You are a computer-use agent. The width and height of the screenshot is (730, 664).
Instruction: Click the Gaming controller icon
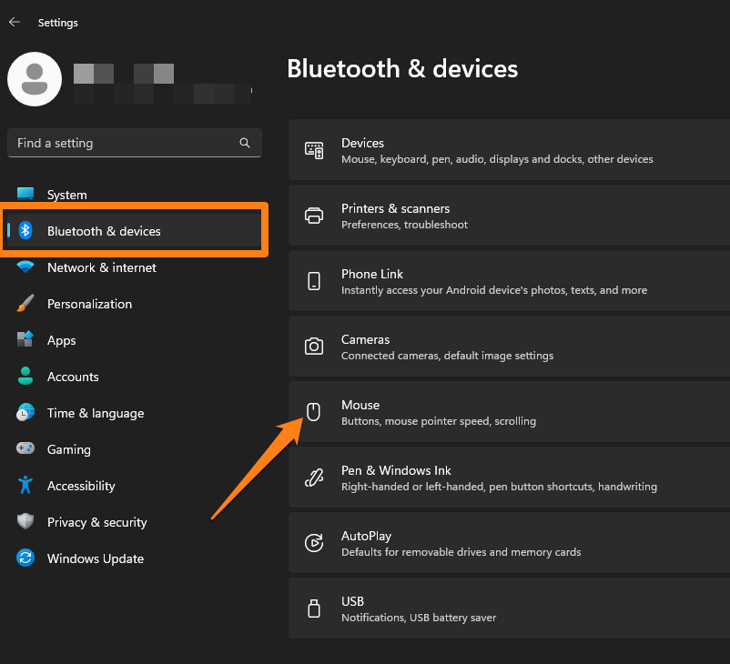25,448
